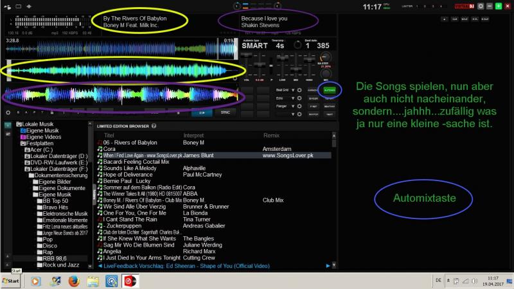Open the Acer (C:) drive
This screenshot has height=289, width=514.
pos(39,150)
